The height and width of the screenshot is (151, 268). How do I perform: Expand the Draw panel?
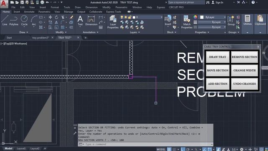click(23, 32)
